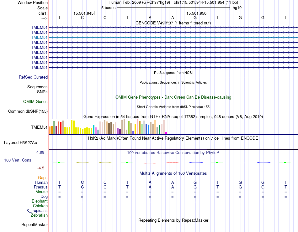The width and height of the screenshot is (298, 232).
Task: Click the Human species label in Multiz
Action: (x=41, y=182)
